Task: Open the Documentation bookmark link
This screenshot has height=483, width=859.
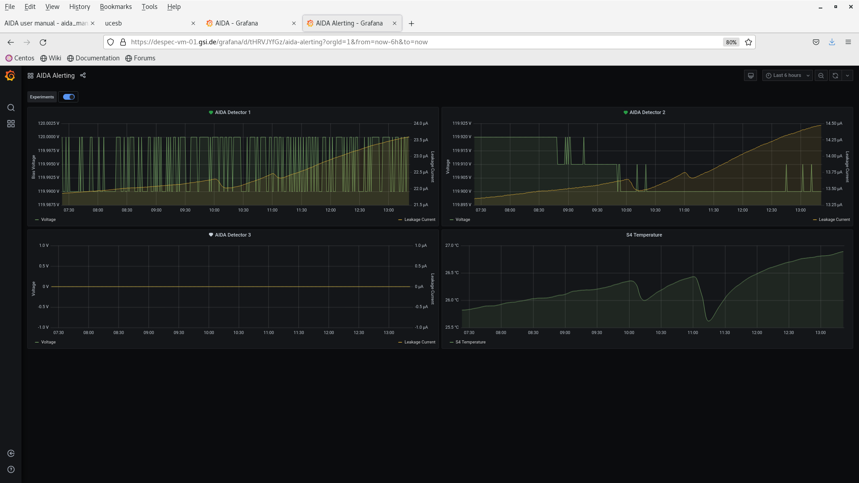Action: pyautogui.click(x=97, y=58)
